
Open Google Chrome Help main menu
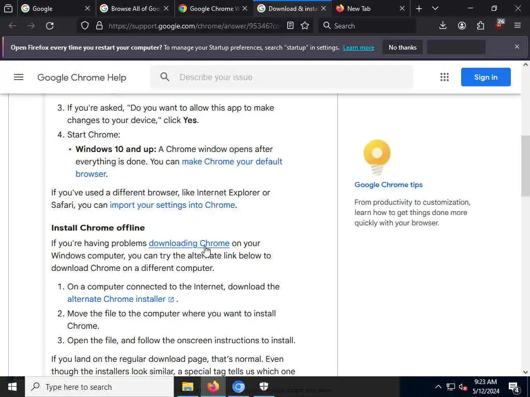[x=19, y=78]
